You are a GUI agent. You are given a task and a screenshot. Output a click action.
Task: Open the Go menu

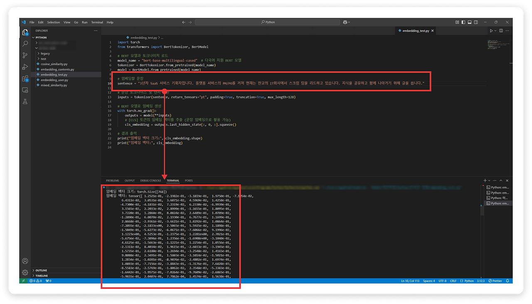[x=76, y=22]
